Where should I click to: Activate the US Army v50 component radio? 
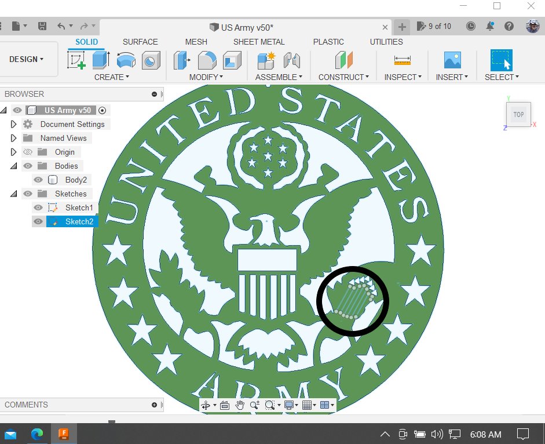102,110
